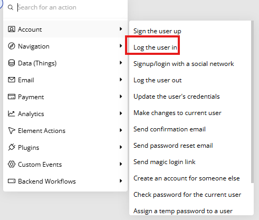Click the Account person icon
The height and width of the screenshot is (220, 259).
point(12,29)
